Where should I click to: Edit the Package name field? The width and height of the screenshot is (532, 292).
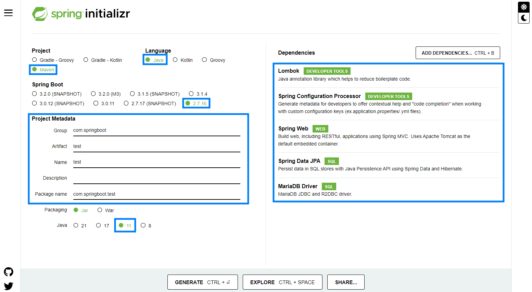click(x=157, y=194)
